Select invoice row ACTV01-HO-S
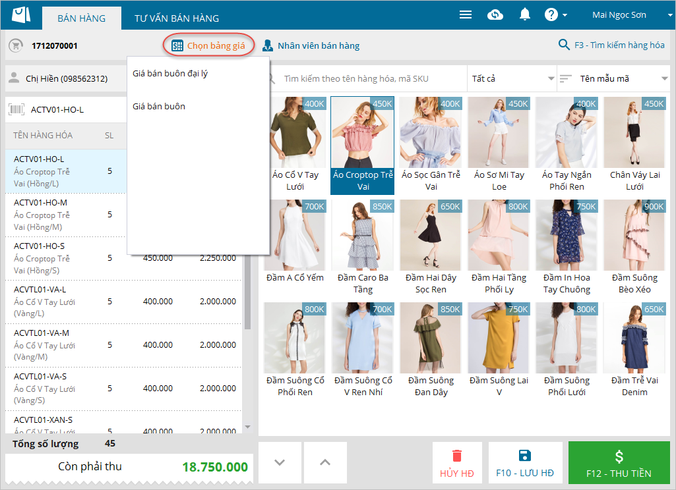This screenshot has height=490, width=676. 123,258
